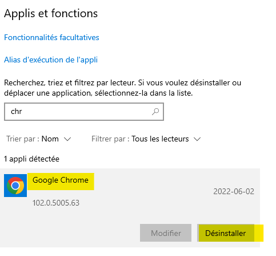Click the Désinstaller button
276x256 pixels.
pos(226,233)
